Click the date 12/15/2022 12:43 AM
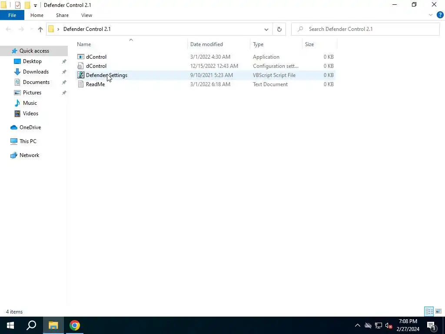This screenshot has width=445, height=334. pos(214,66)
